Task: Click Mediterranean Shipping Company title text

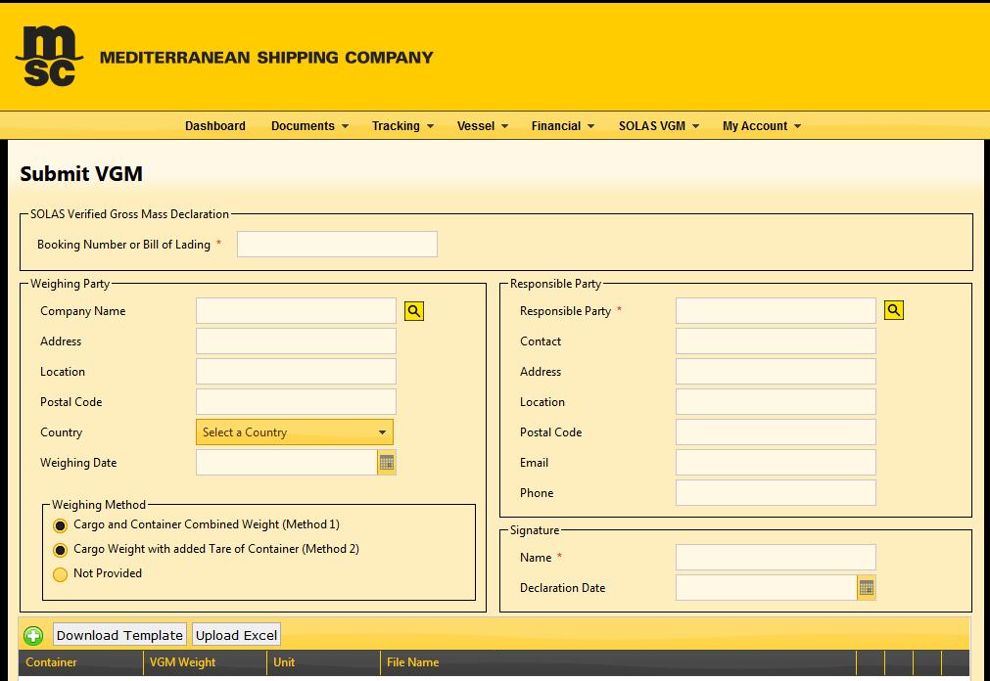Action: (266, 58)
